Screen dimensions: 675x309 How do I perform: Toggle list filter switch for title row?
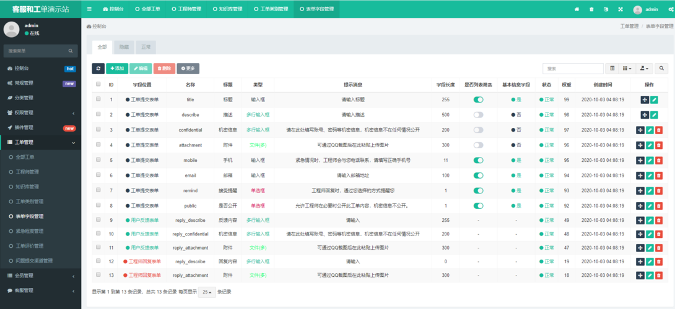pos(478,99)
